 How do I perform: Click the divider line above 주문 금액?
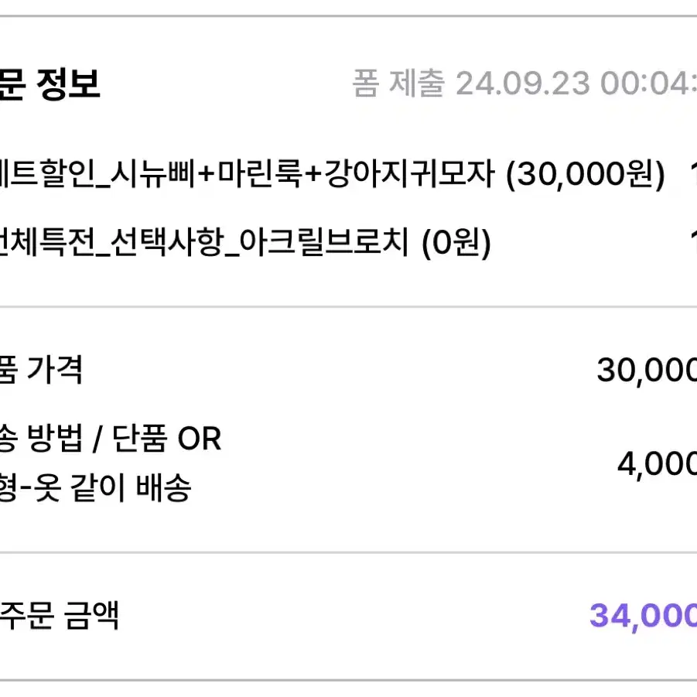click(348, 552)
